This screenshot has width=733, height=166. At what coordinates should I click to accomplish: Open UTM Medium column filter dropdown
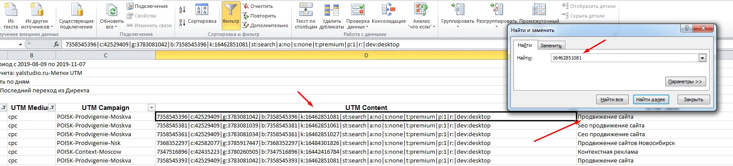point(52,108)
